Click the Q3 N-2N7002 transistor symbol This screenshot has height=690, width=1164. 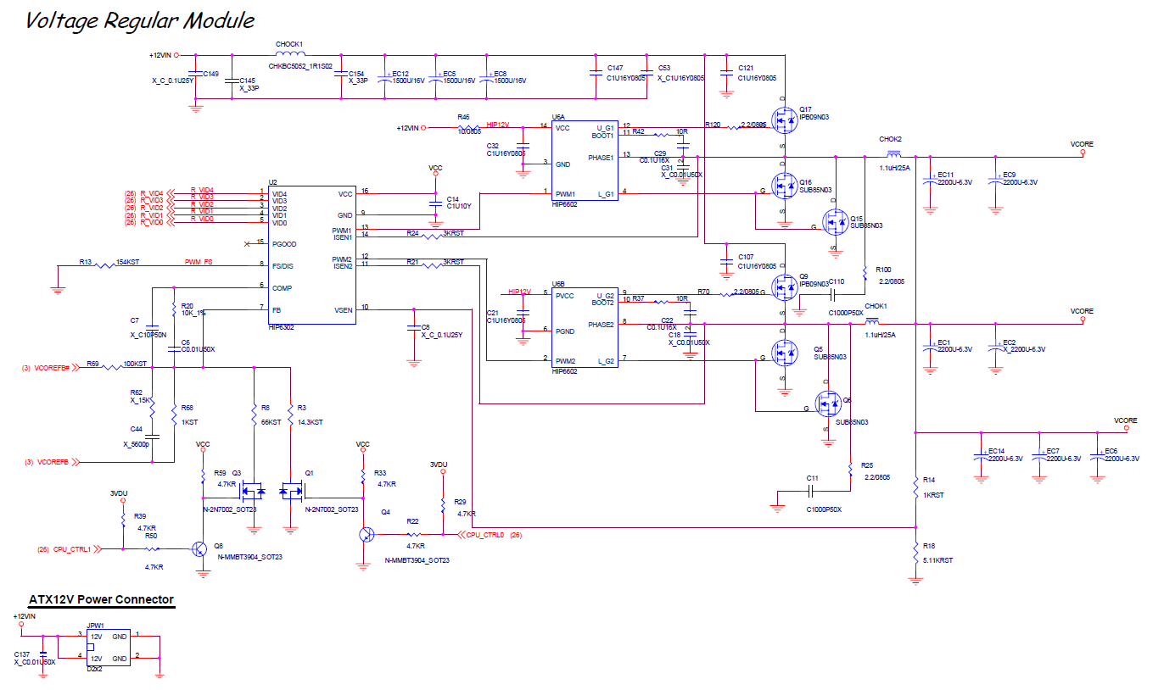253,490
